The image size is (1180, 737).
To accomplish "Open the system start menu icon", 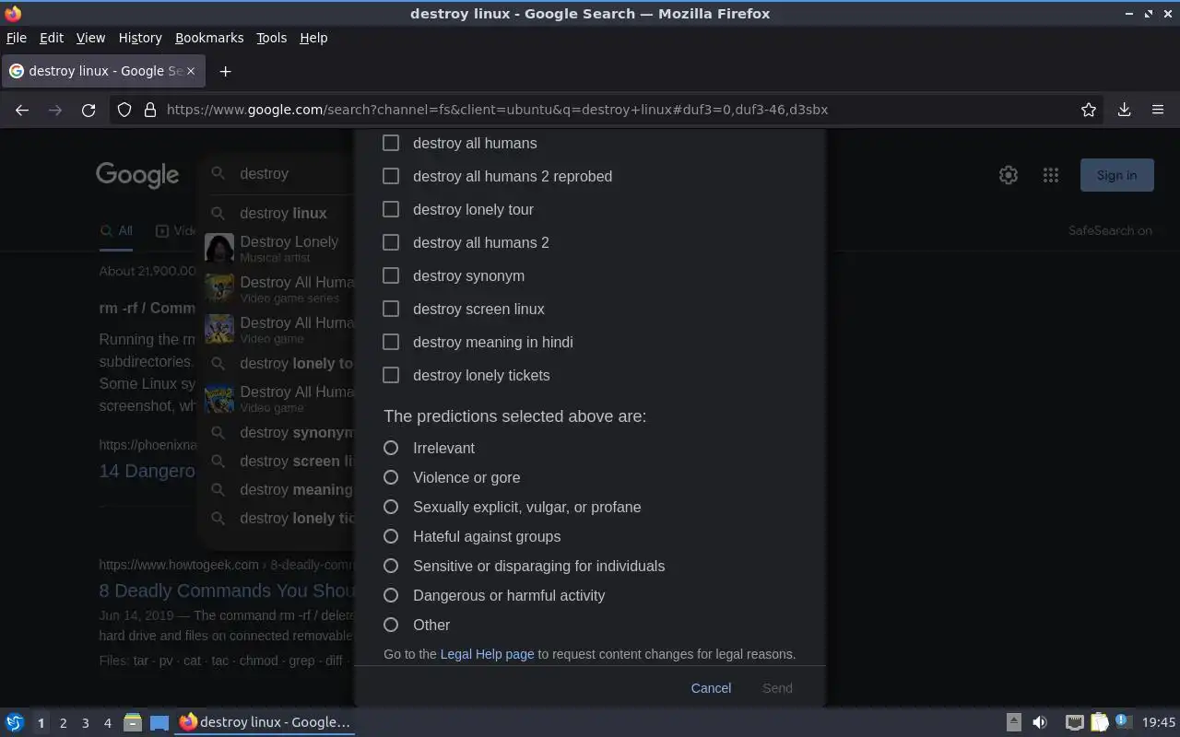I will point(15,722).
